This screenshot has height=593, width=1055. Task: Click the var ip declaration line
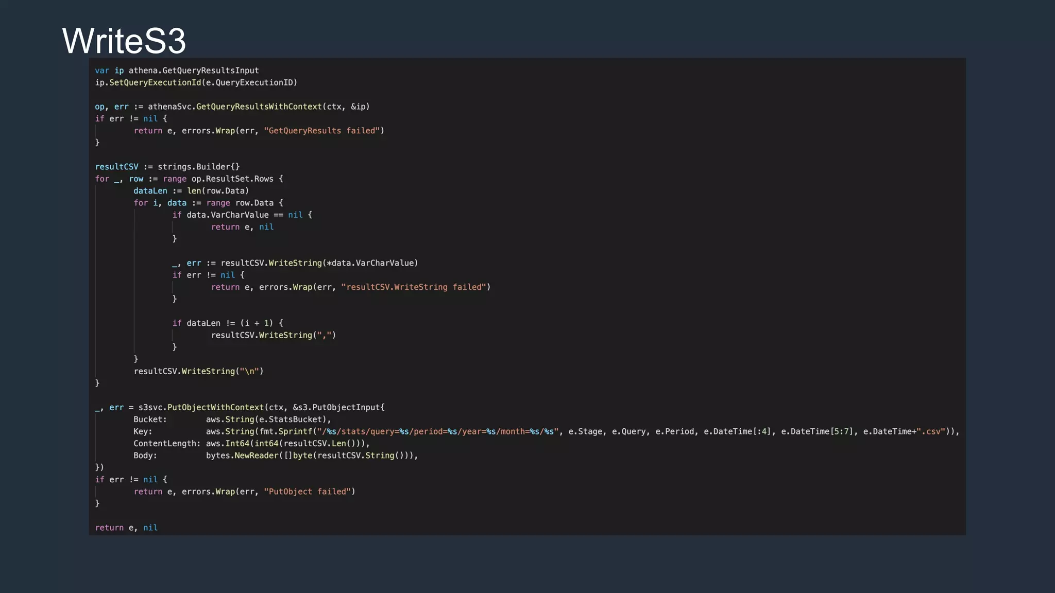pos(177,71)
